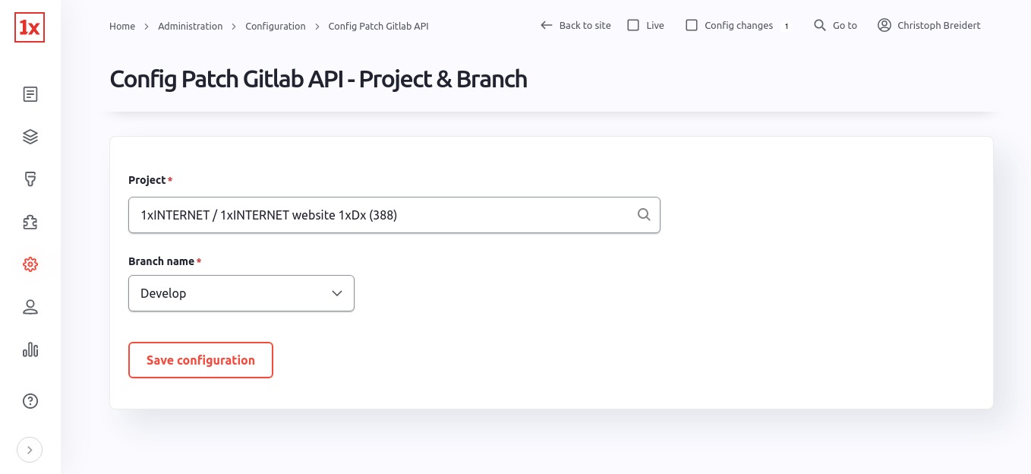1031x474 pixels.
Task: Click into the Project input field
Action: coord(380,215)
